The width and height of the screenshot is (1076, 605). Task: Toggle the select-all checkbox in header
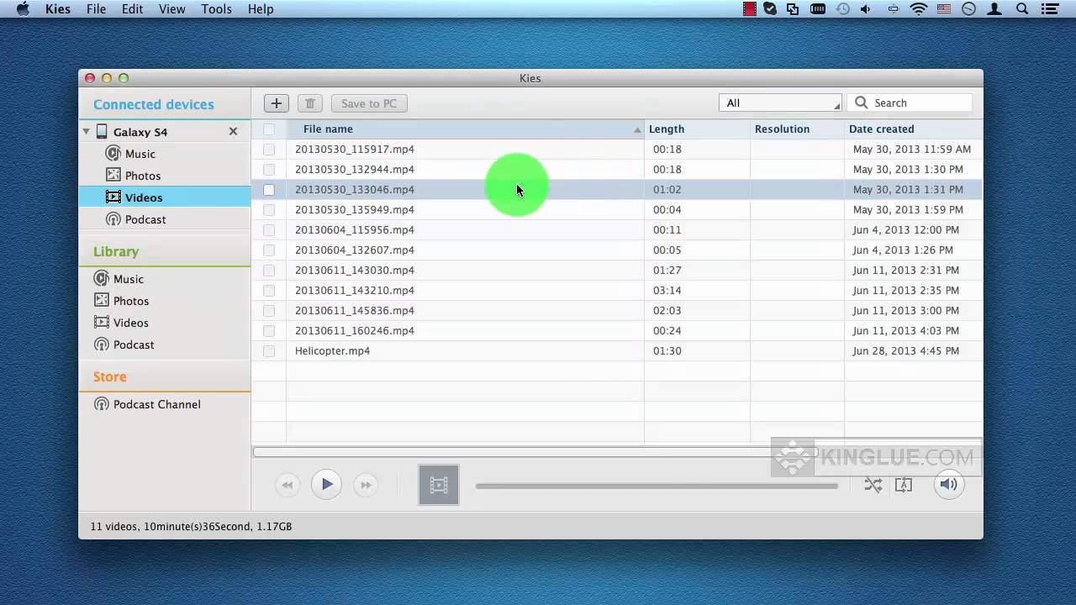click(269, 129)
